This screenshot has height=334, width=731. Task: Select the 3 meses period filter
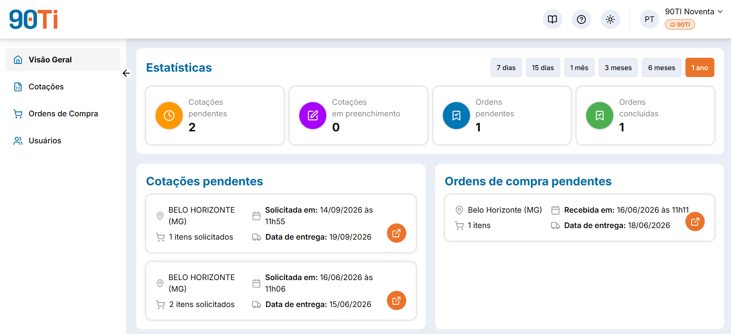point(618,67)
